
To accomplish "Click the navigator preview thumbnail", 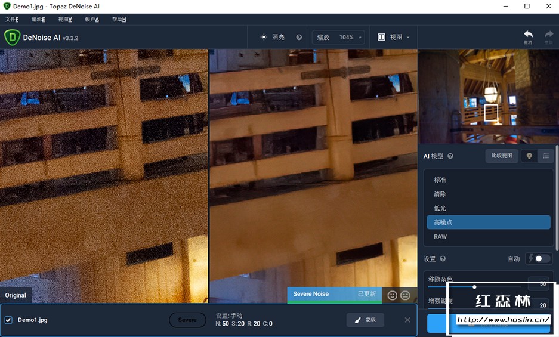I will pos(488,96).
